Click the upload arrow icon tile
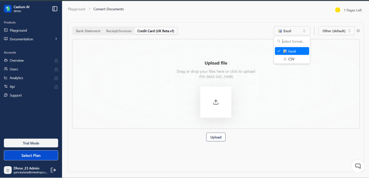369x178 pixels. [x=216, y=102]
